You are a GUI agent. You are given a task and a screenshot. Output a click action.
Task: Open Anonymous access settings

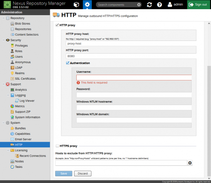[x=23, y=62]
